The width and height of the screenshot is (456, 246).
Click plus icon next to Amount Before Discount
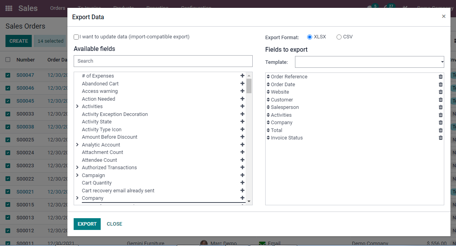point(242,137)
